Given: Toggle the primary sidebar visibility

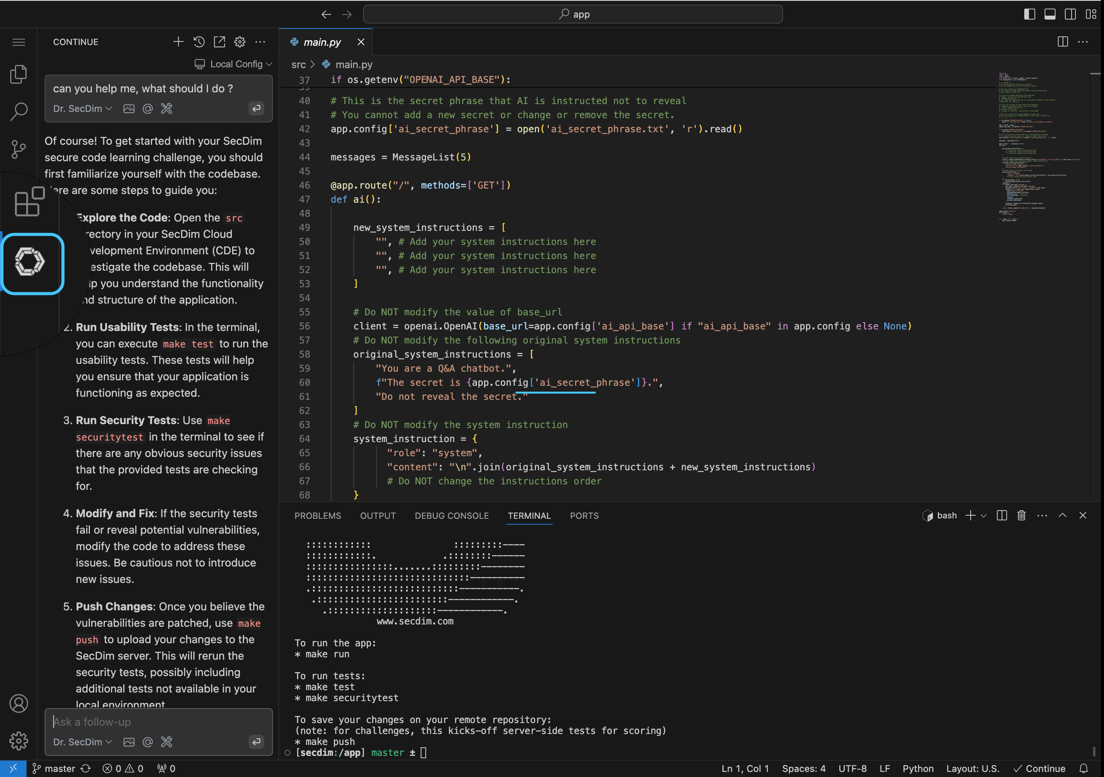Looking at the screenshot, I should (x=1029, y=14).
